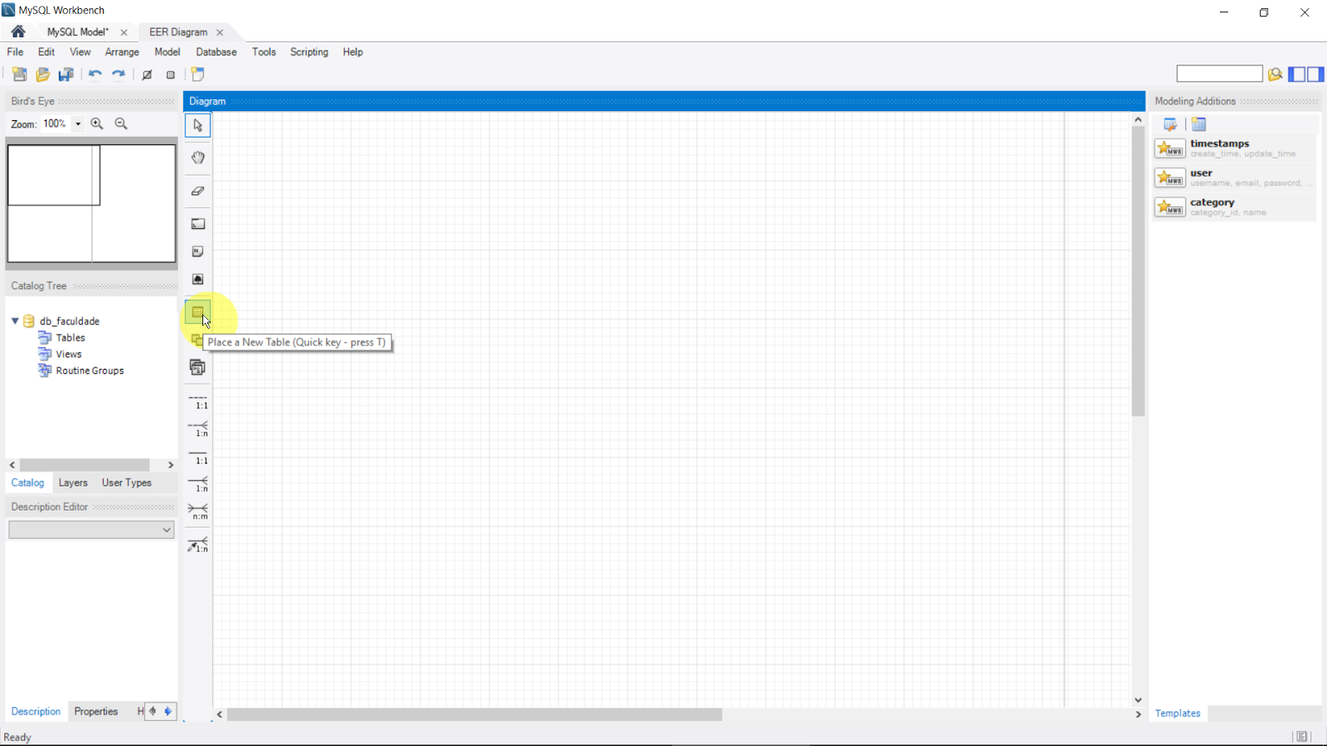This screenshot has height=746, width=1327.
Task: Toggle the grid visibility toolbar icon
Action: (147, 75)
